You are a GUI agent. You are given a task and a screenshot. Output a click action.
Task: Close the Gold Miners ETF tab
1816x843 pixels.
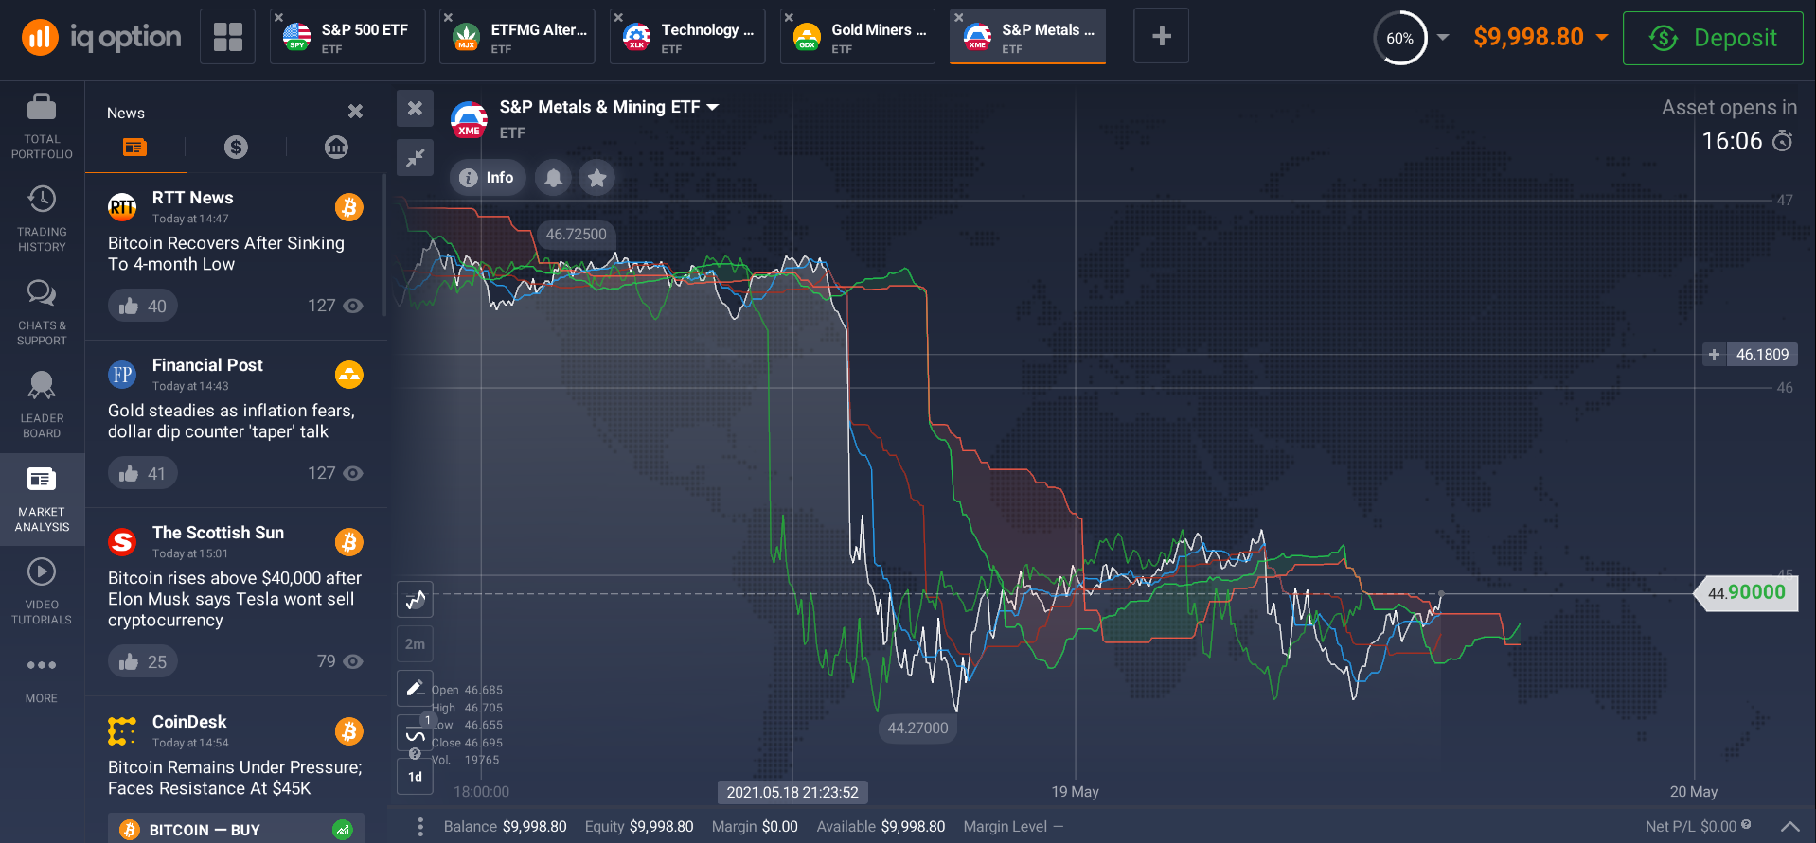789,17
